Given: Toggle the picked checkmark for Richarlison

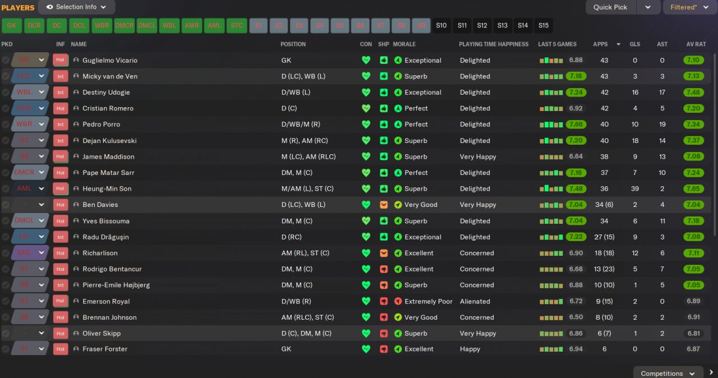Looking at the screenshot, I should tap(5, 253).
